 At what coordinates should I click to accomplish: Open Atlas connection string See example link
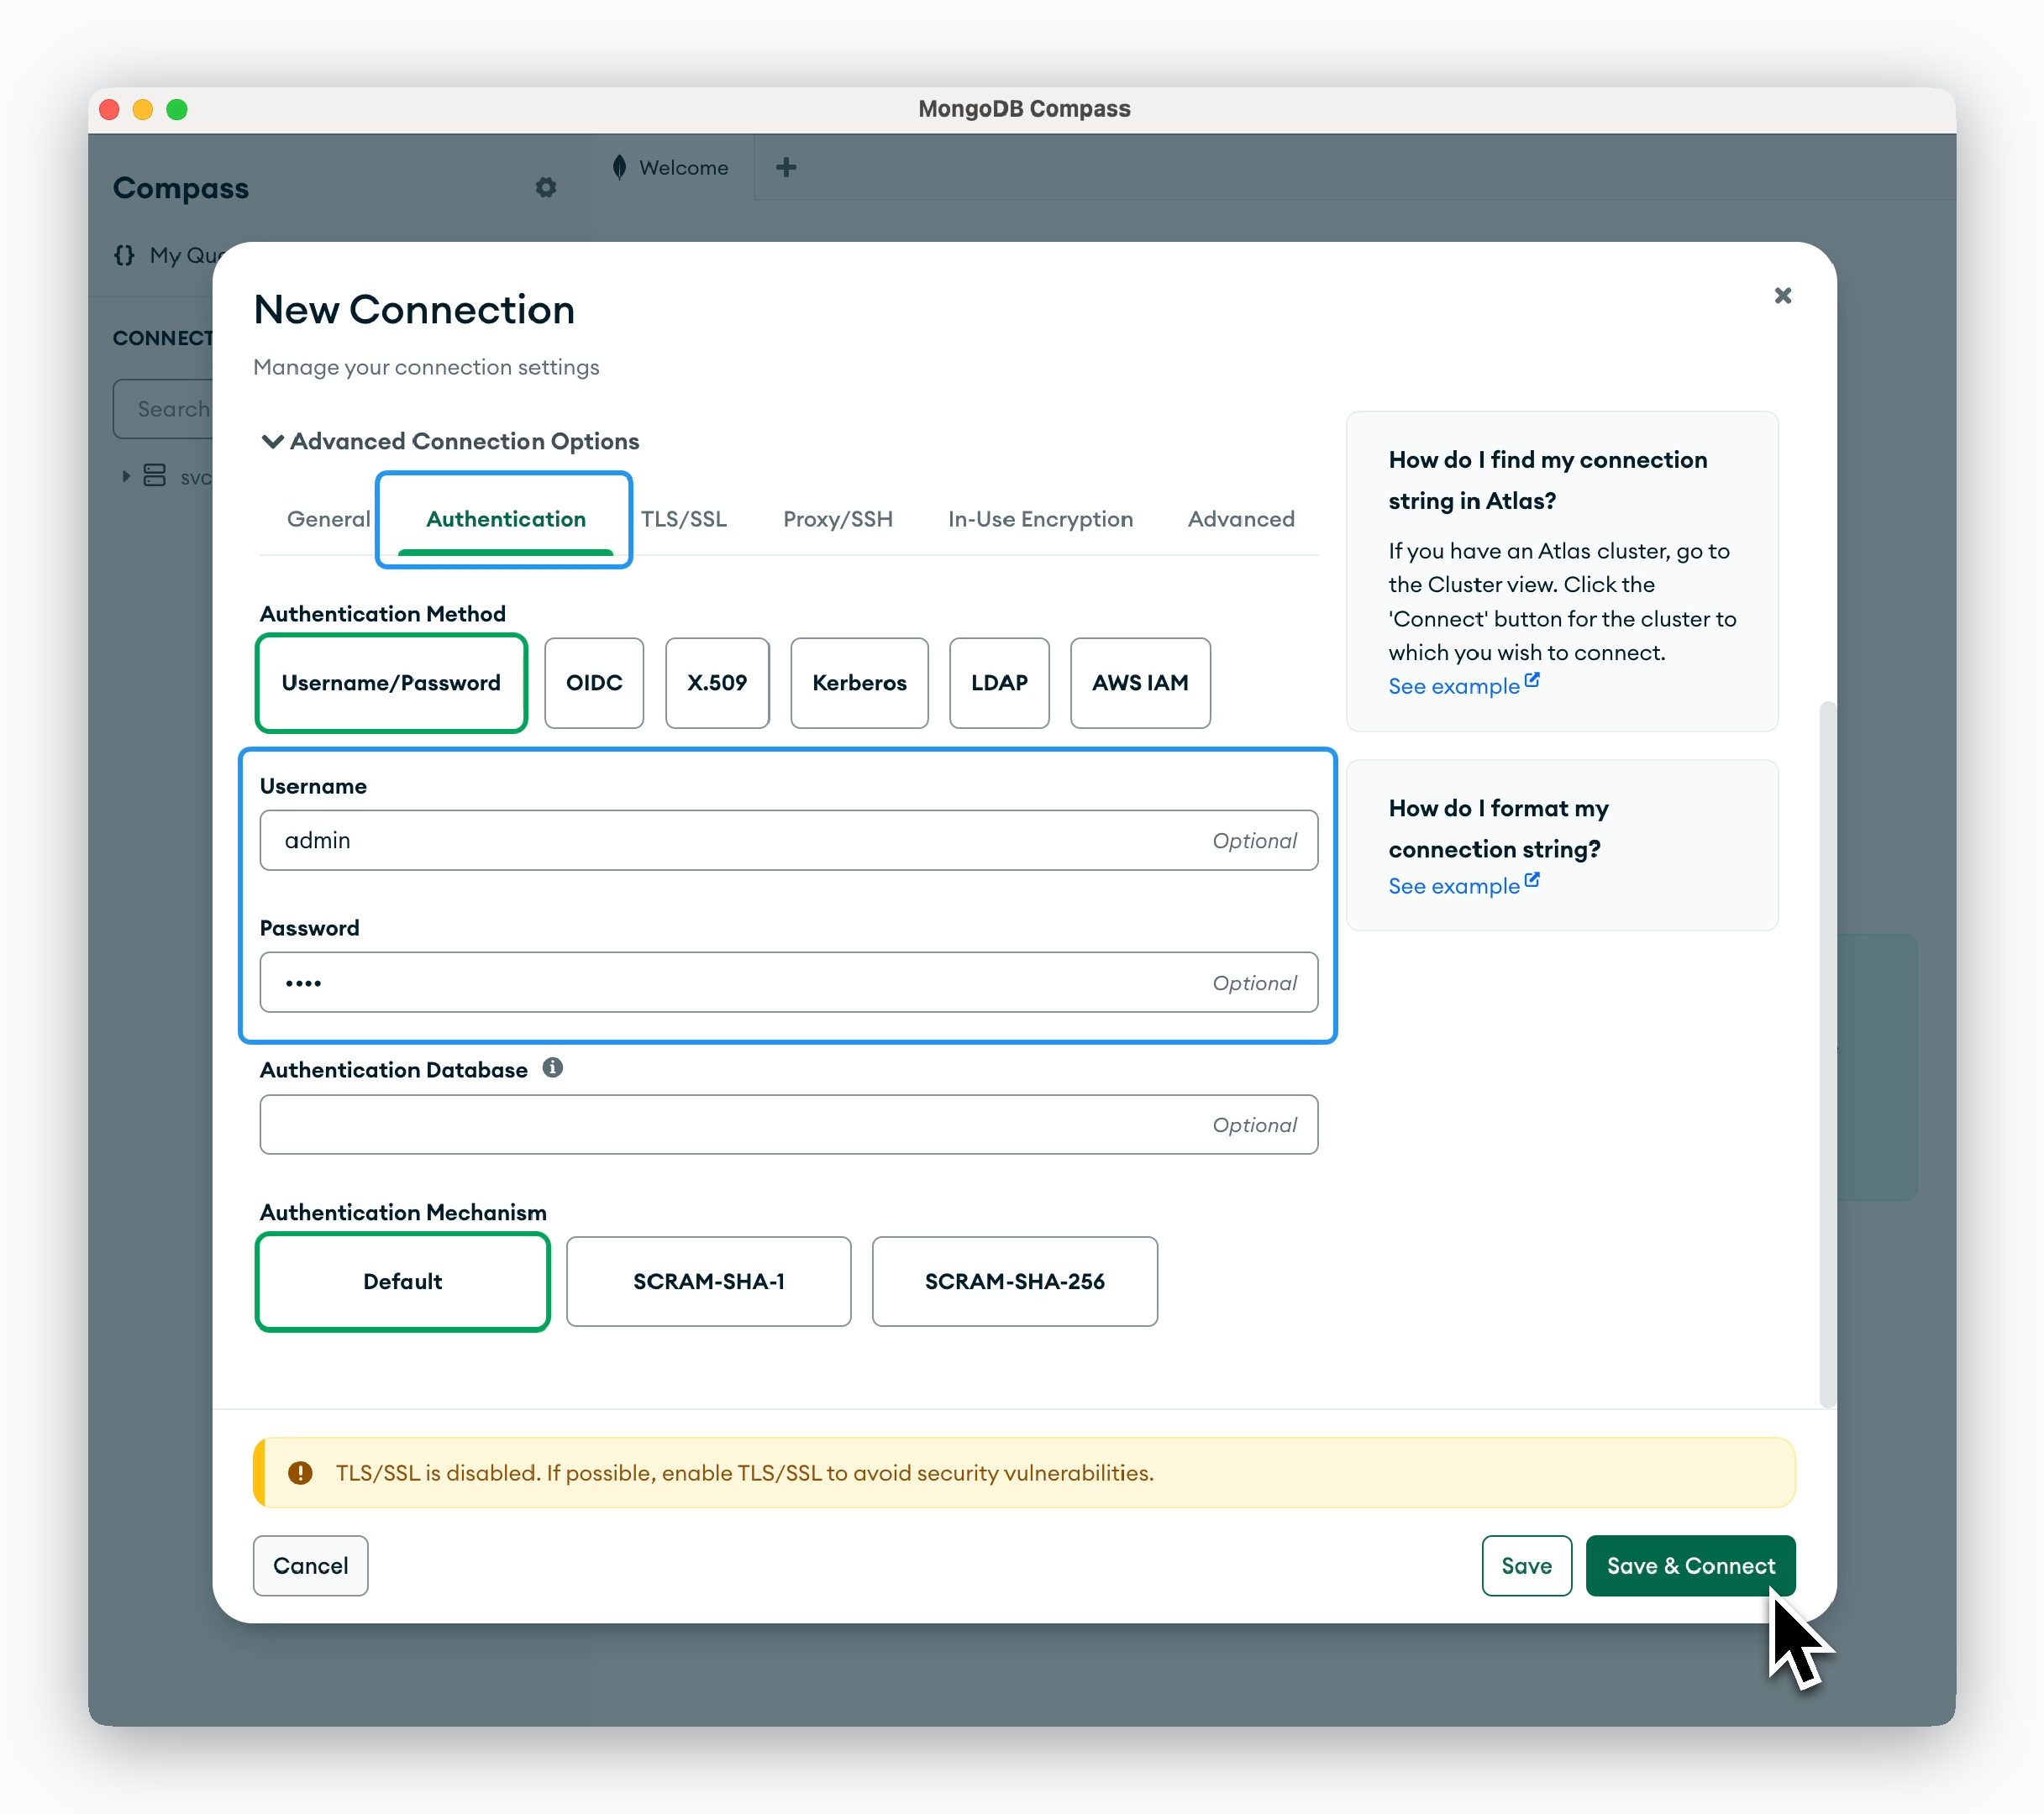point(1454,685)
